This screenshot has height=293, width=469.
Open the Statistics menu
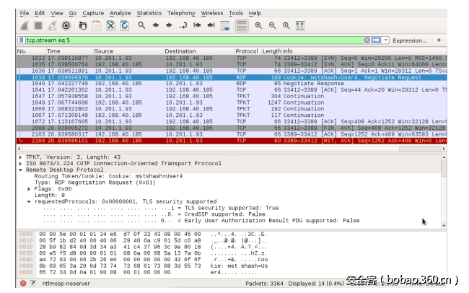(149, 13)
